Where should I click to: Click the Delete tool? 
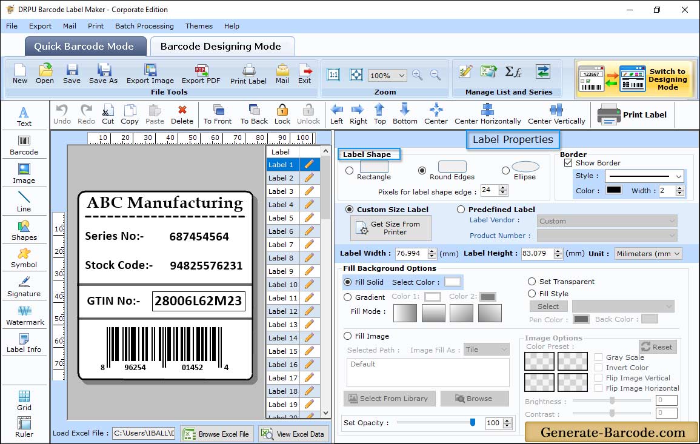(x=182, y=114)
